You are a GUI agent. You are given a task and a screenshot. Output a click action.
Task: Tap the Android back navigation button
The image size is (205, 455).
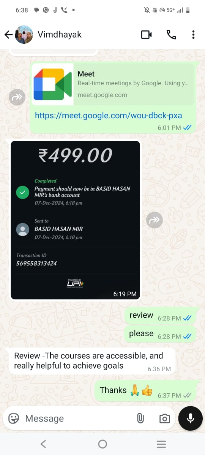coord(43,444)
